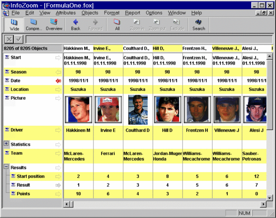This screenshot has width=276, height=218.
Task: Open the Attributes menu
Action: pos(66,13)
